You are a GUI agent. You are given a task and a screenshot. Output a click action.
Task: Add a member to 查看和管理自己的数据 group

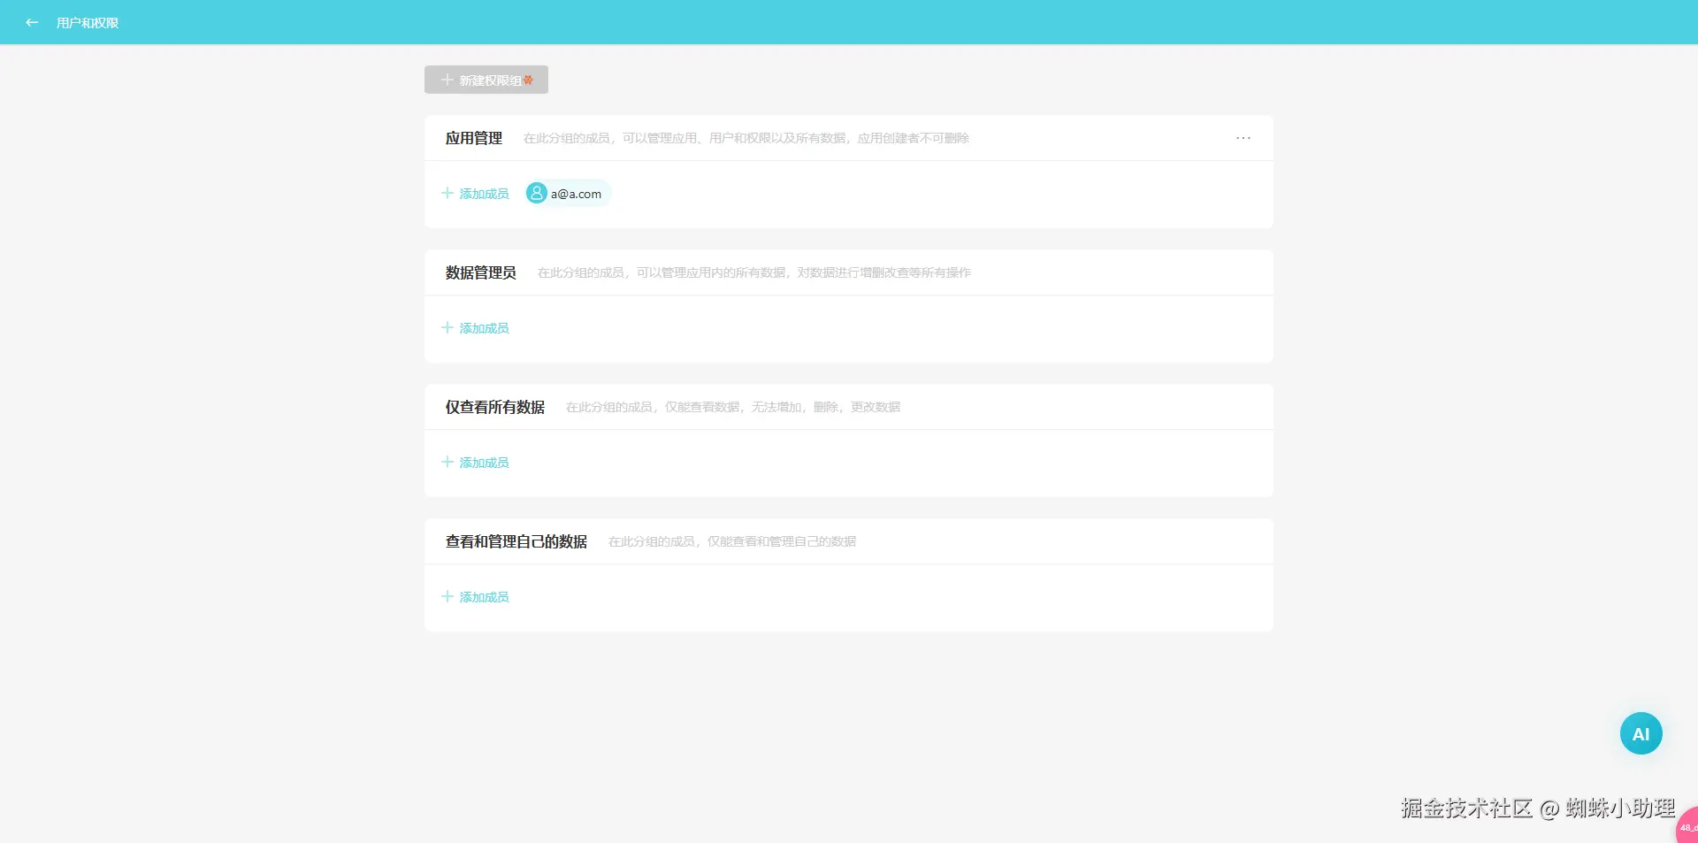(475, 597)
